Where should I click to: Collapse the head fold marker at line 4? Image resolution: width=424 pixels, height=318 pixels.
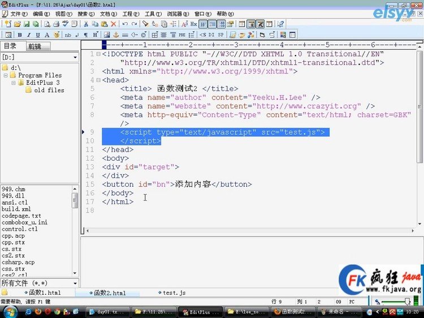98,80
